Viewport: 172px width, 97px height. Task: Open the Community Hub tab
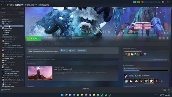(45, 44)
